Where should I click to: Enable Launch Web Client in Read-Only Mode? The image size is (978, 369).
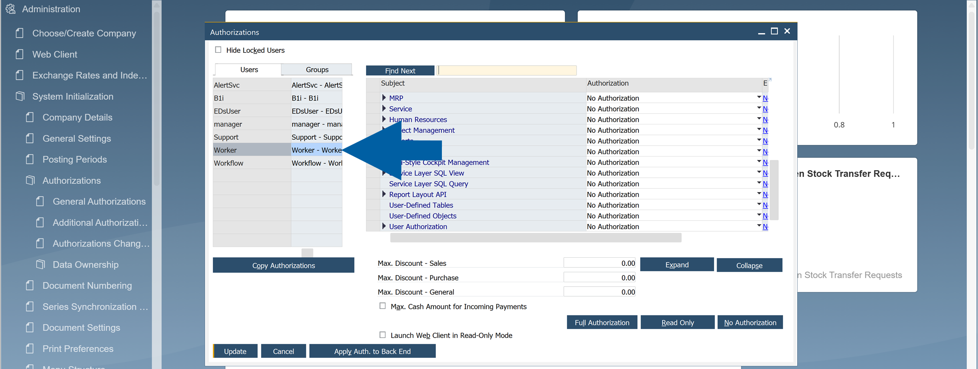pos(382,335)
